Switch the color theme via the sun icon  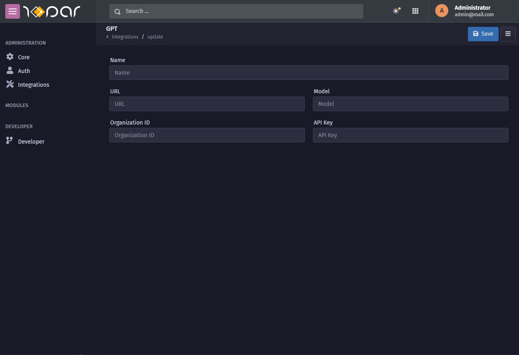pos(396,11)
